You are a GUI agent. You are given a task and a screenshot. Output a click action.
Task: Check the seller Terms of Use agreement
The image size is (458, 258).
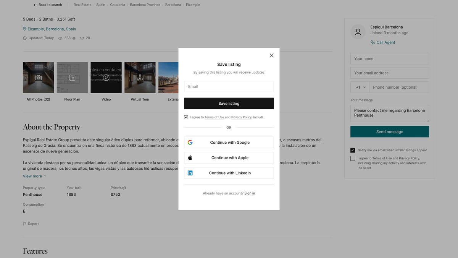353,158
